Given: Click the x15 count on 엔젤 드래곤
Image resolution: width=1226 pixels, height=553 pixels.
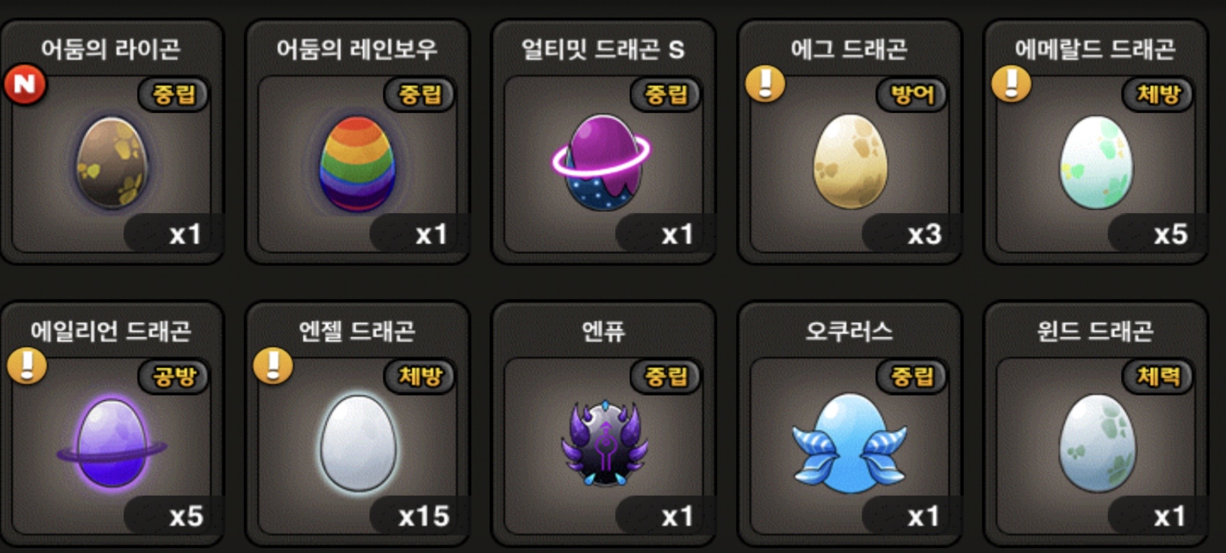Looking at the screenshot, I should [424, 516].
